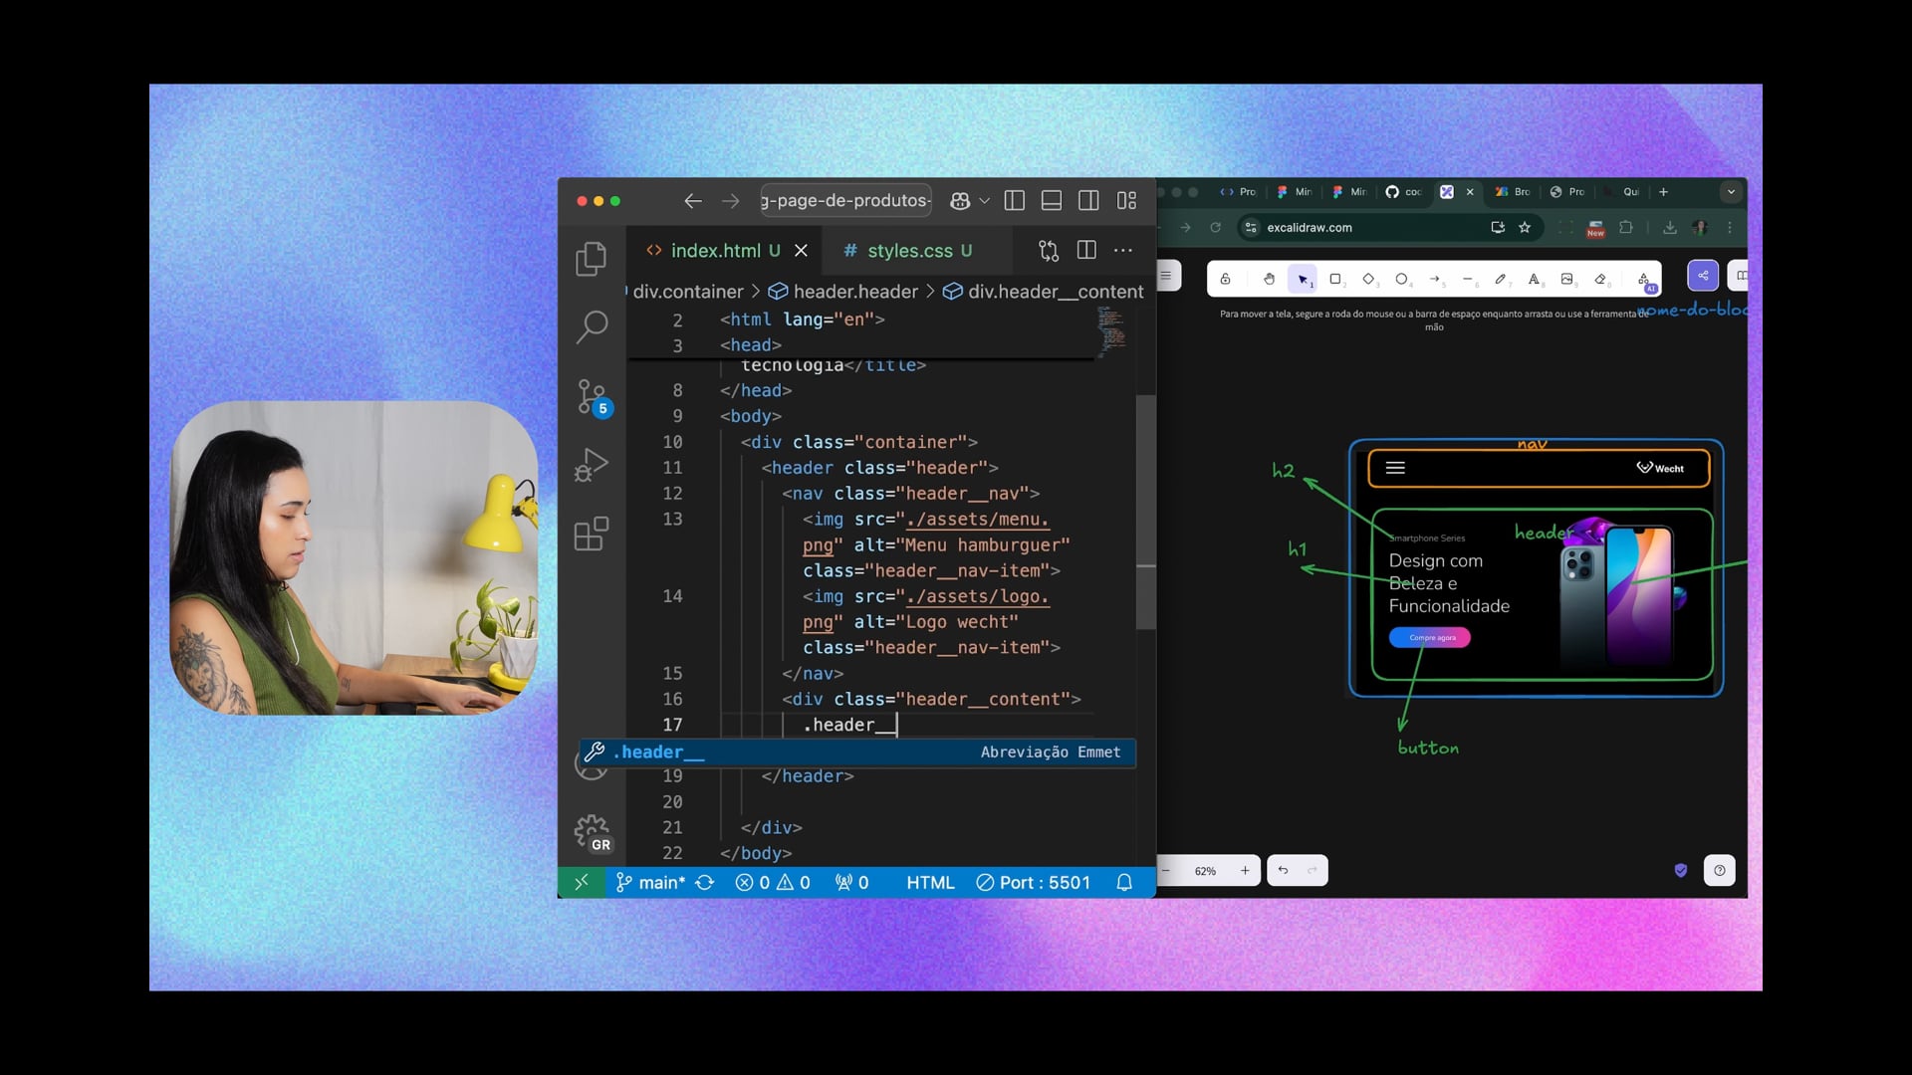Open the Run and Debug view

592,465
